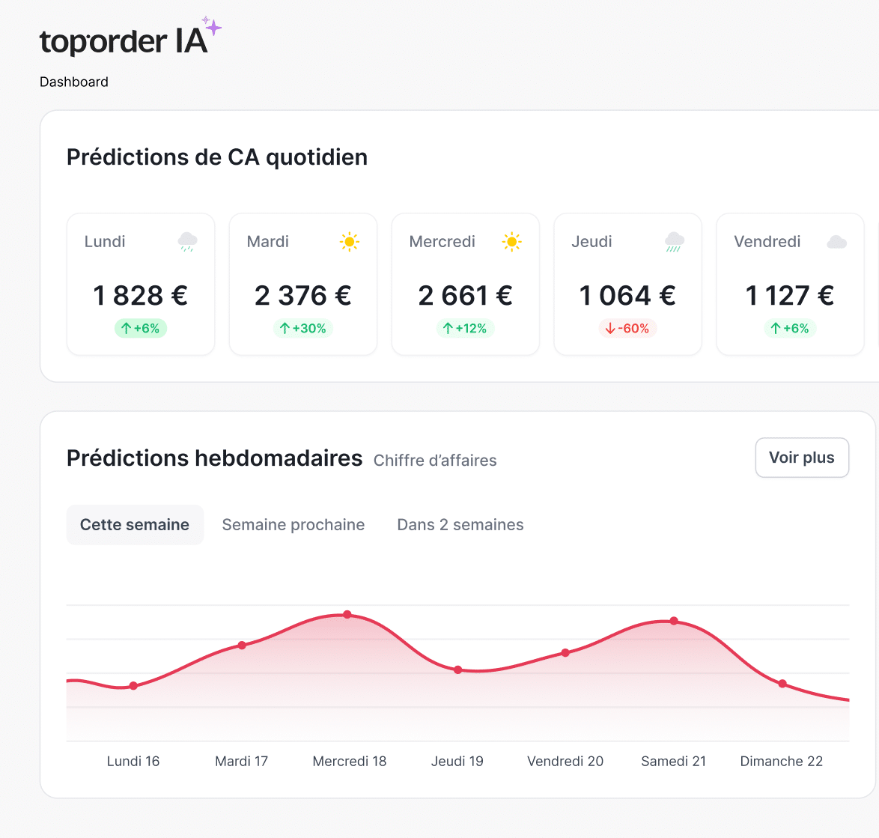Select the Jeudi 19 chart data point
Image resolution: width=879 pixels, height=838 pixels.
tap(458, 670)
